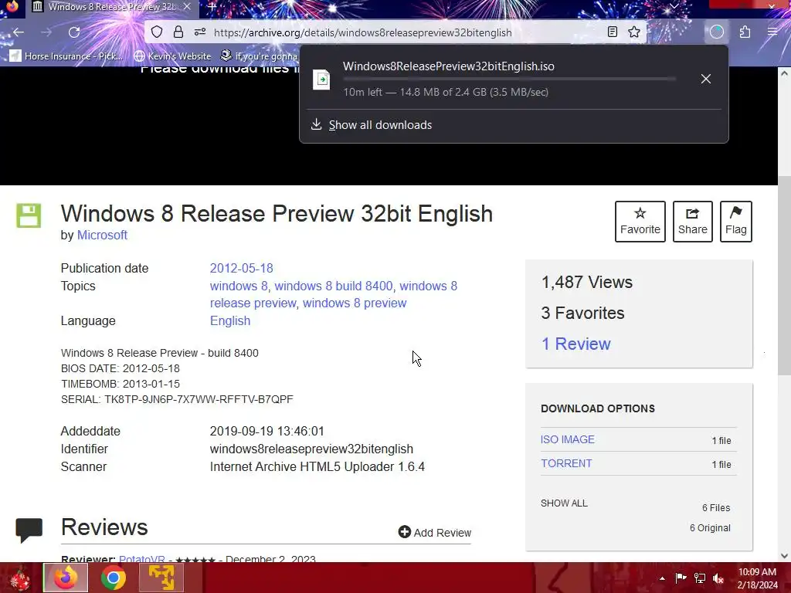Open Horse Insurance bookmark

point(66,56)
